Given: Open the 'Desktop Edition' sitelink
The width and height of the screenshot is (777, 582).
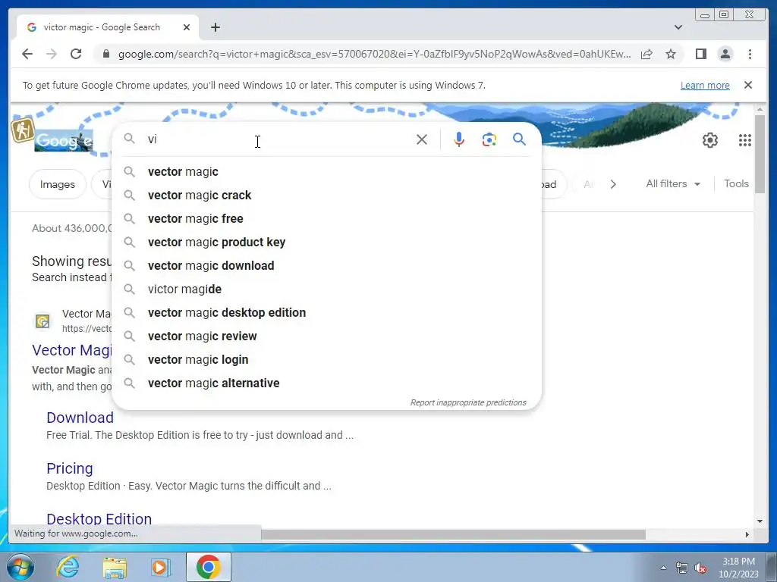Looking at the screenshot, I should 99,518.
